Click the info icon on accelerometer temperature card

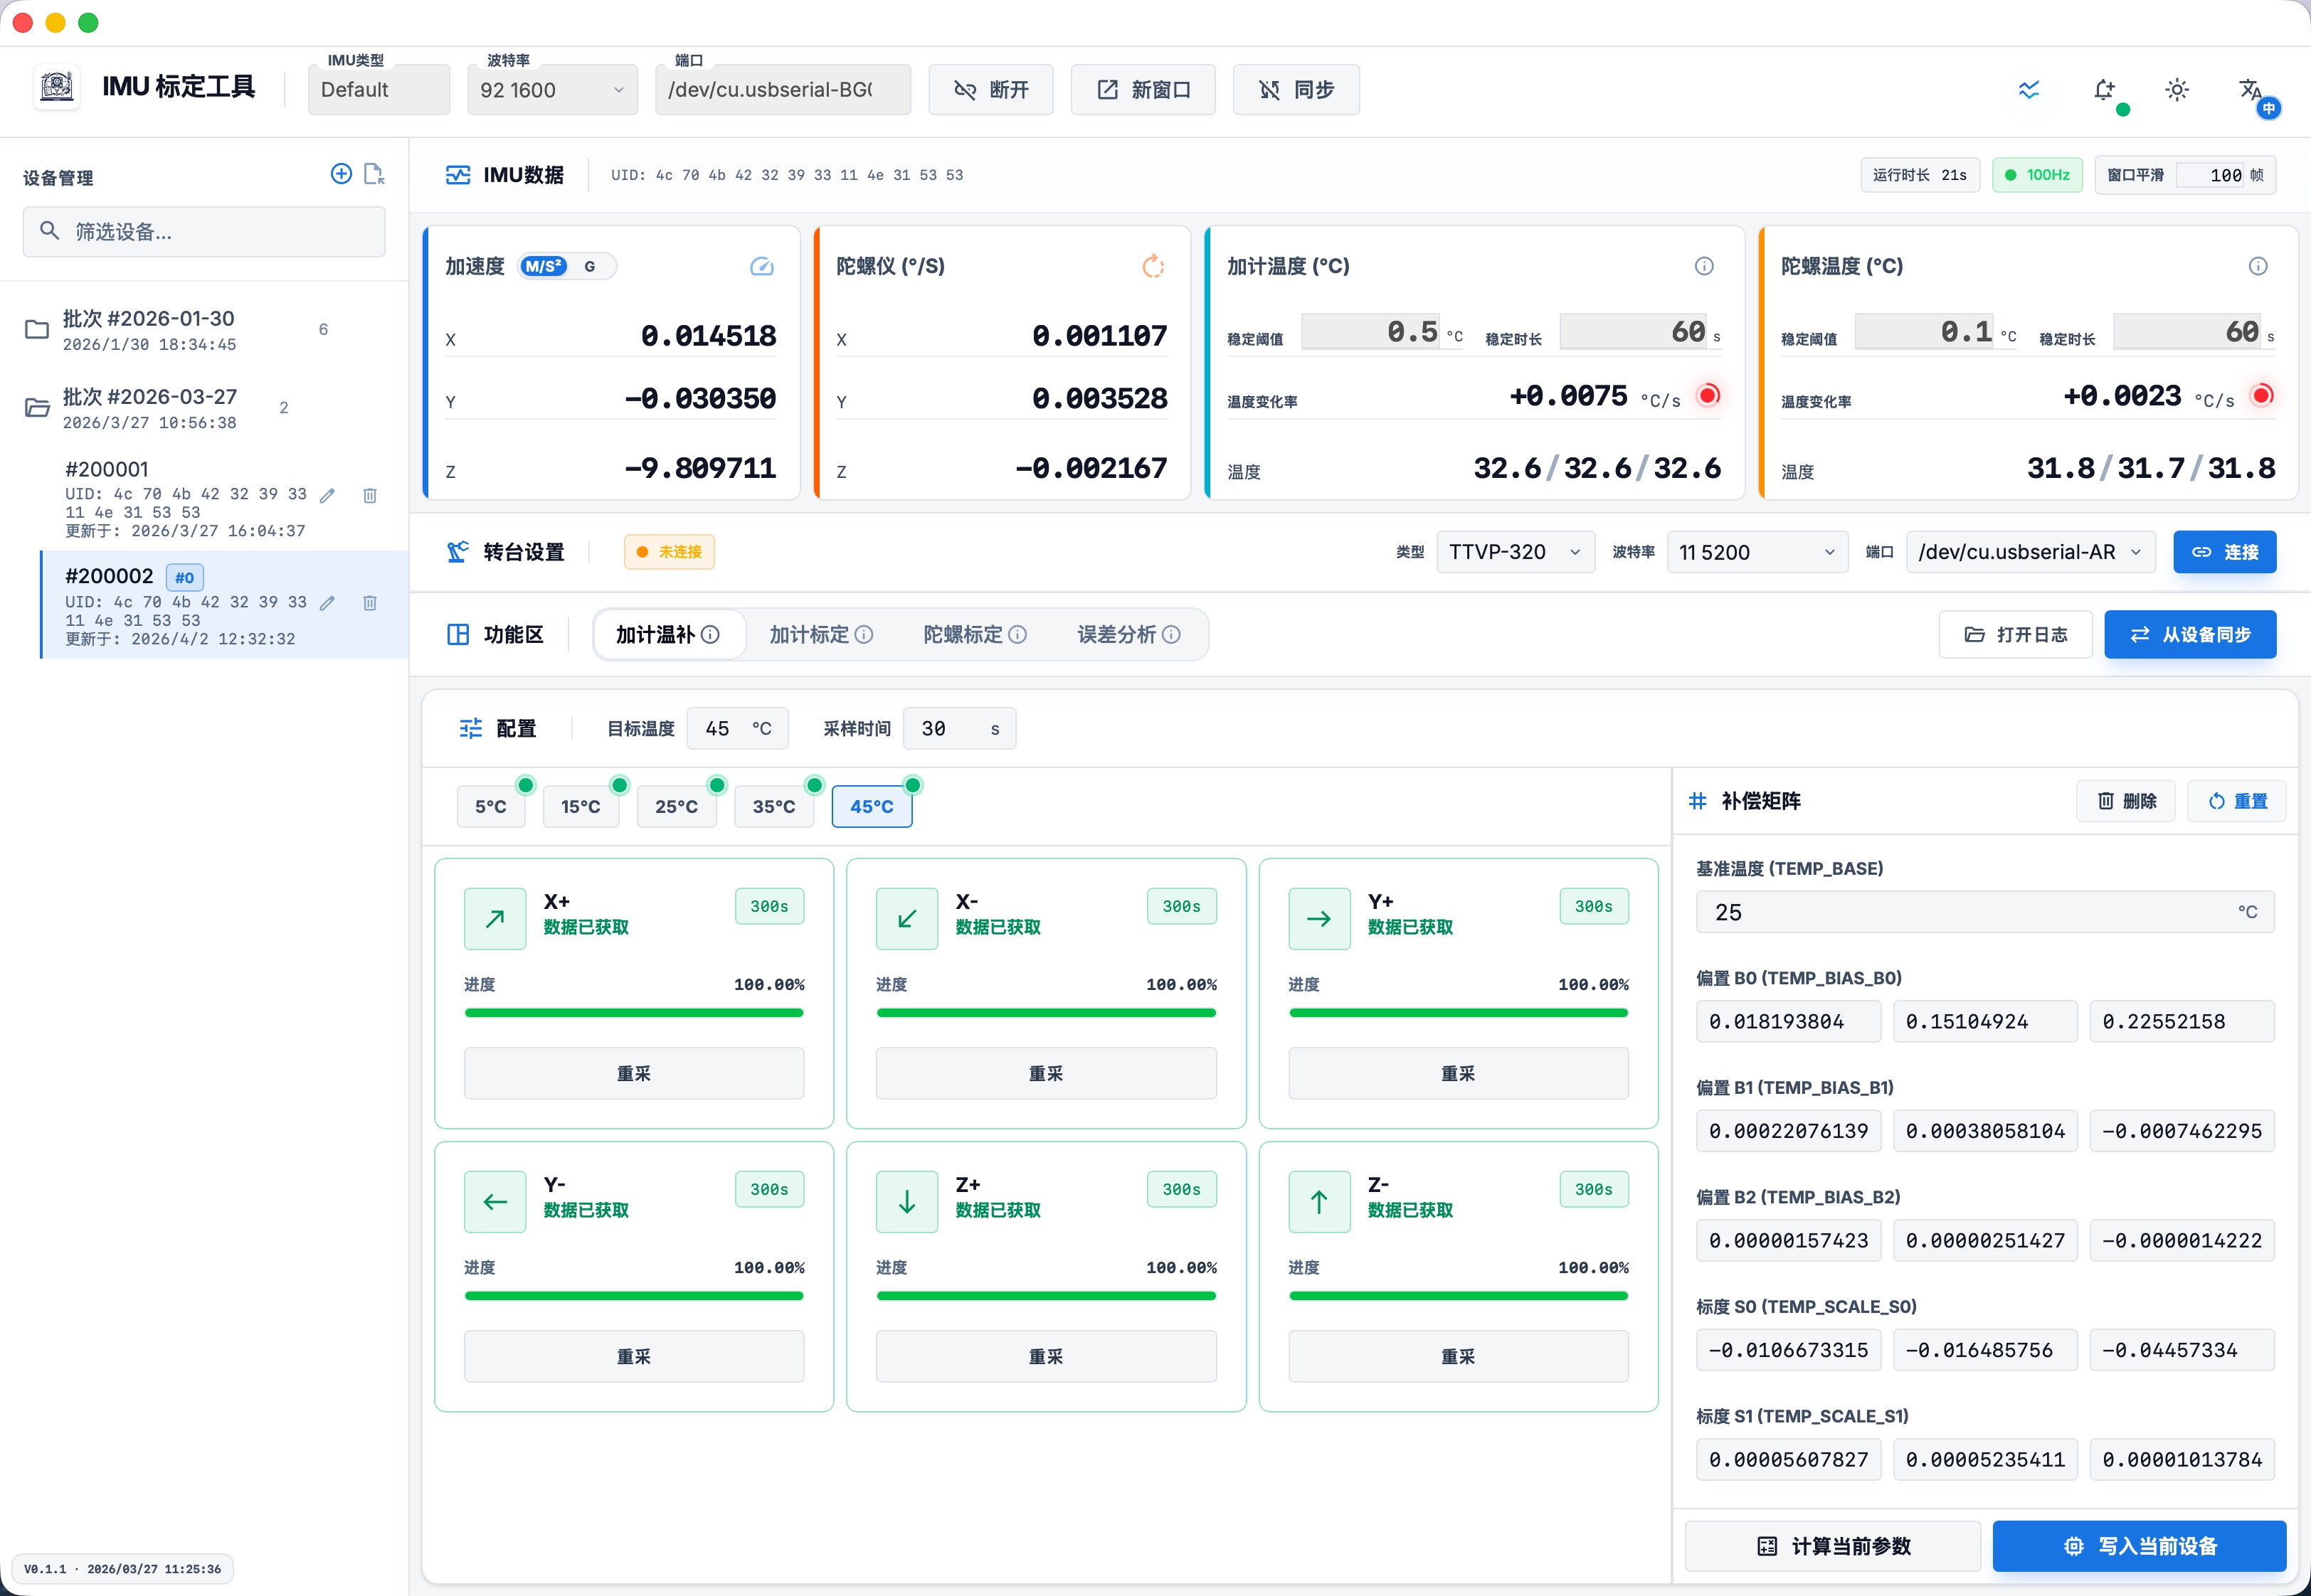click(1704, 266)
